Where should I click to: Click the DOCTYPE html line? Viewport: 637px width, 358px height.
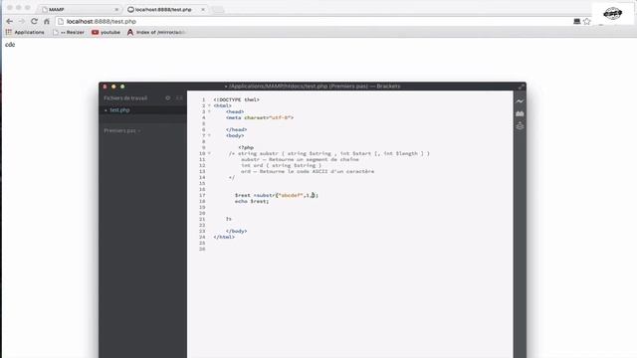tap(237, 99)
